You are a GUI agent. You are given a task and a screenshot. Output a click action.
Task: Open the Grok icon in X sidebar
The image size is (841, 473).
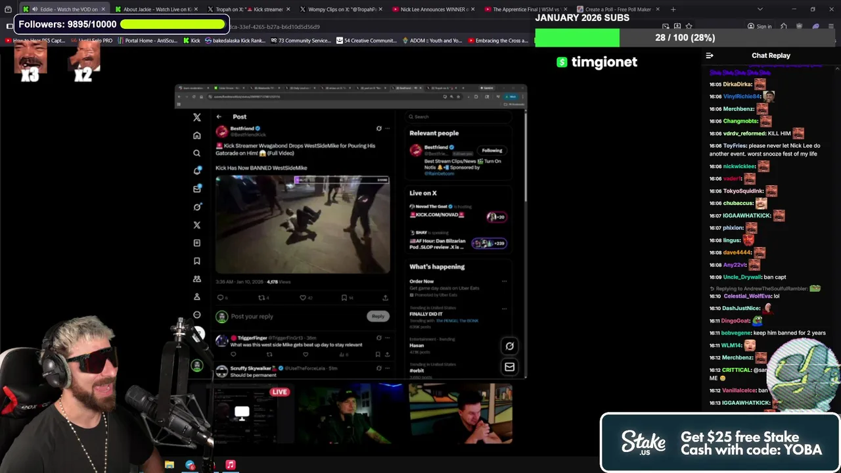[196, 207]
